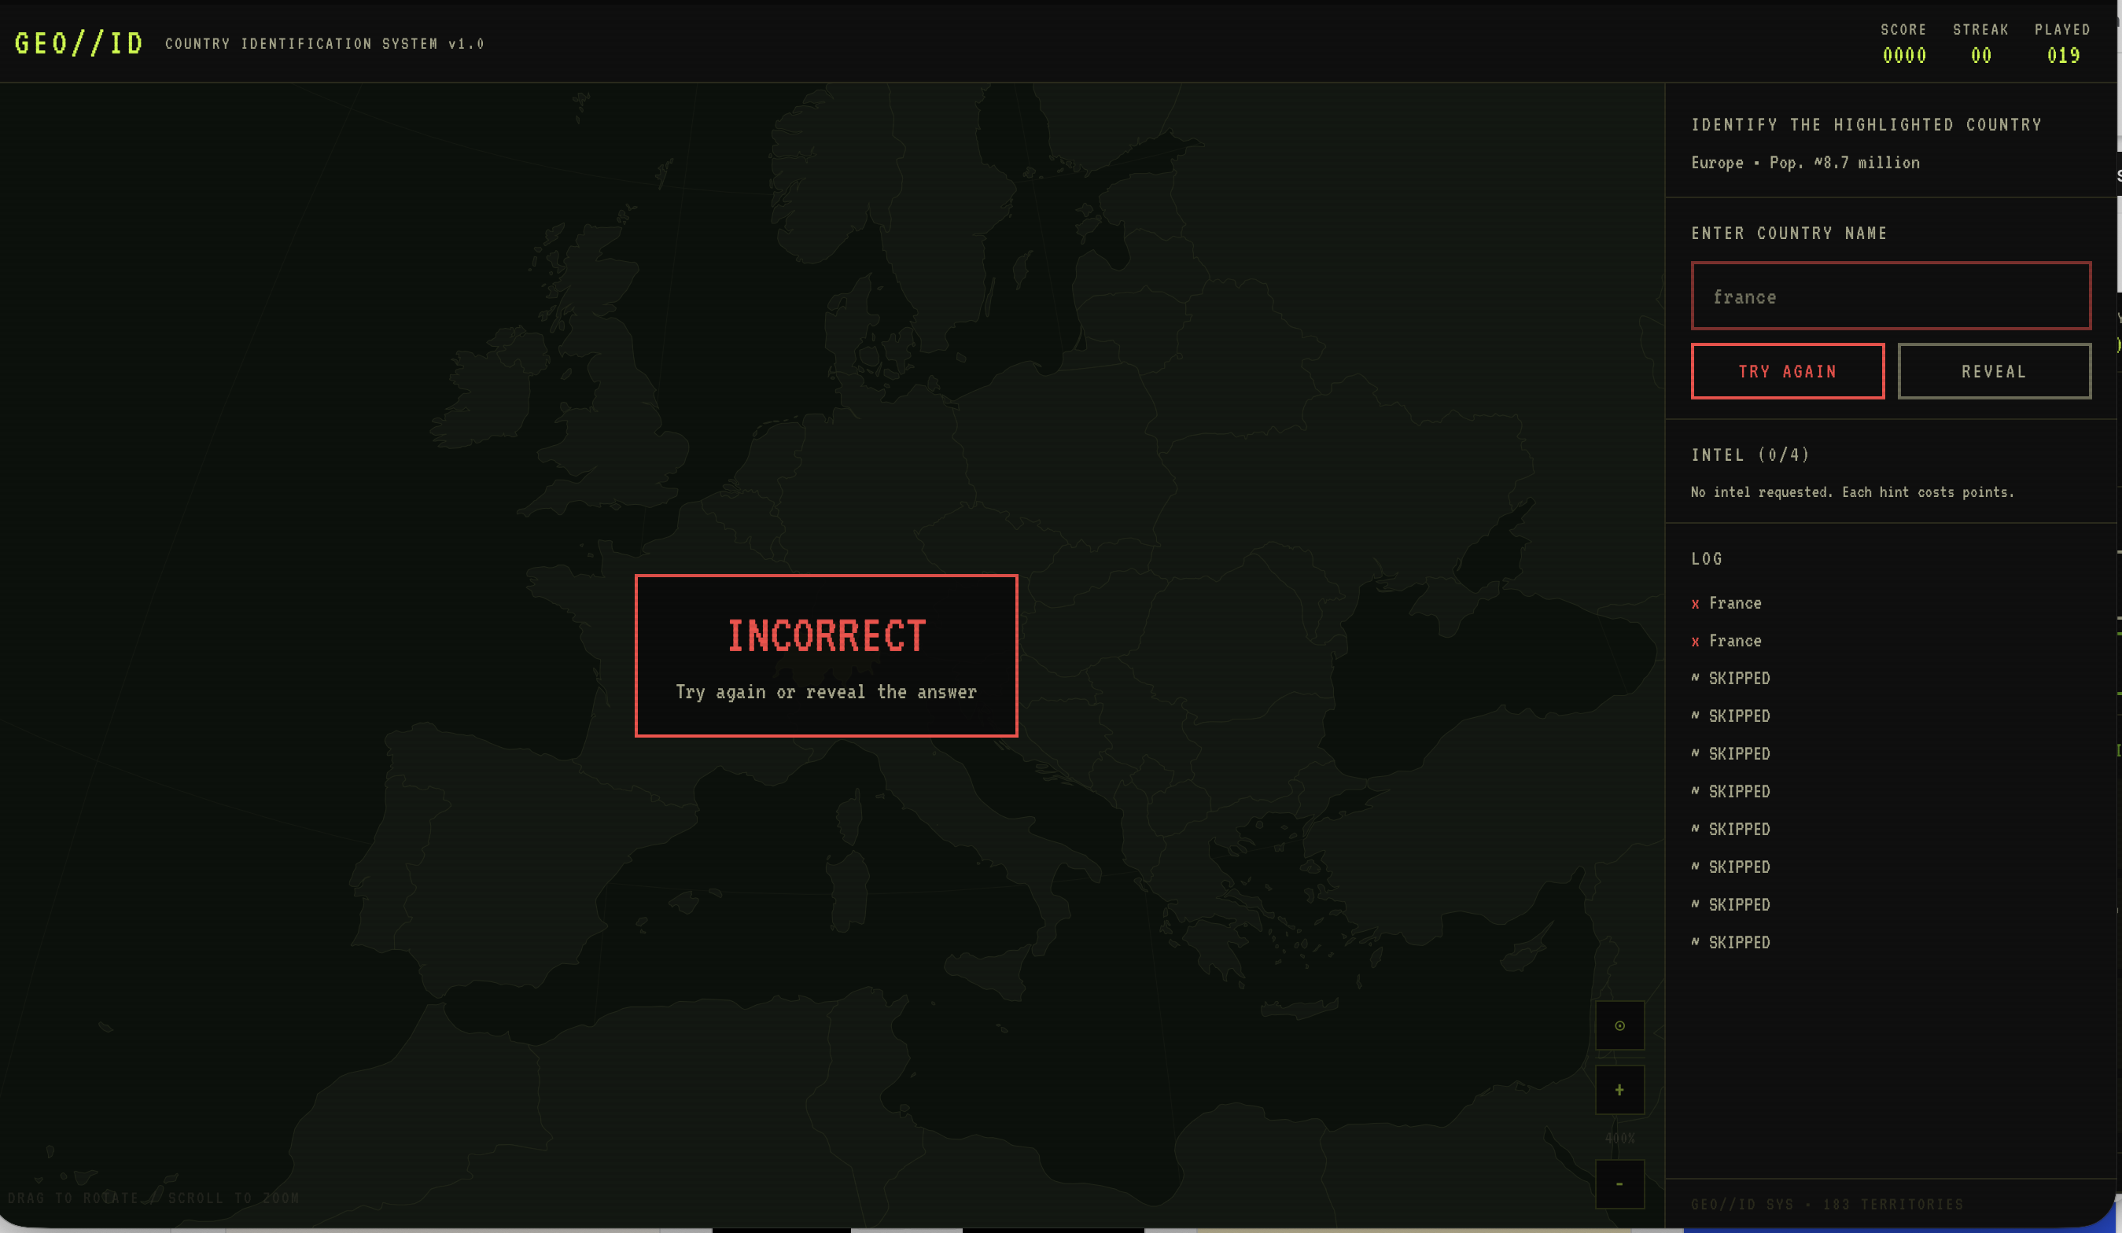The width and height of the screenshot is (2122, 1233).
Task: Click 'DRAG TO ROTATE / SCROLL TO ZOOM' hint
Action: (153, 1198)
